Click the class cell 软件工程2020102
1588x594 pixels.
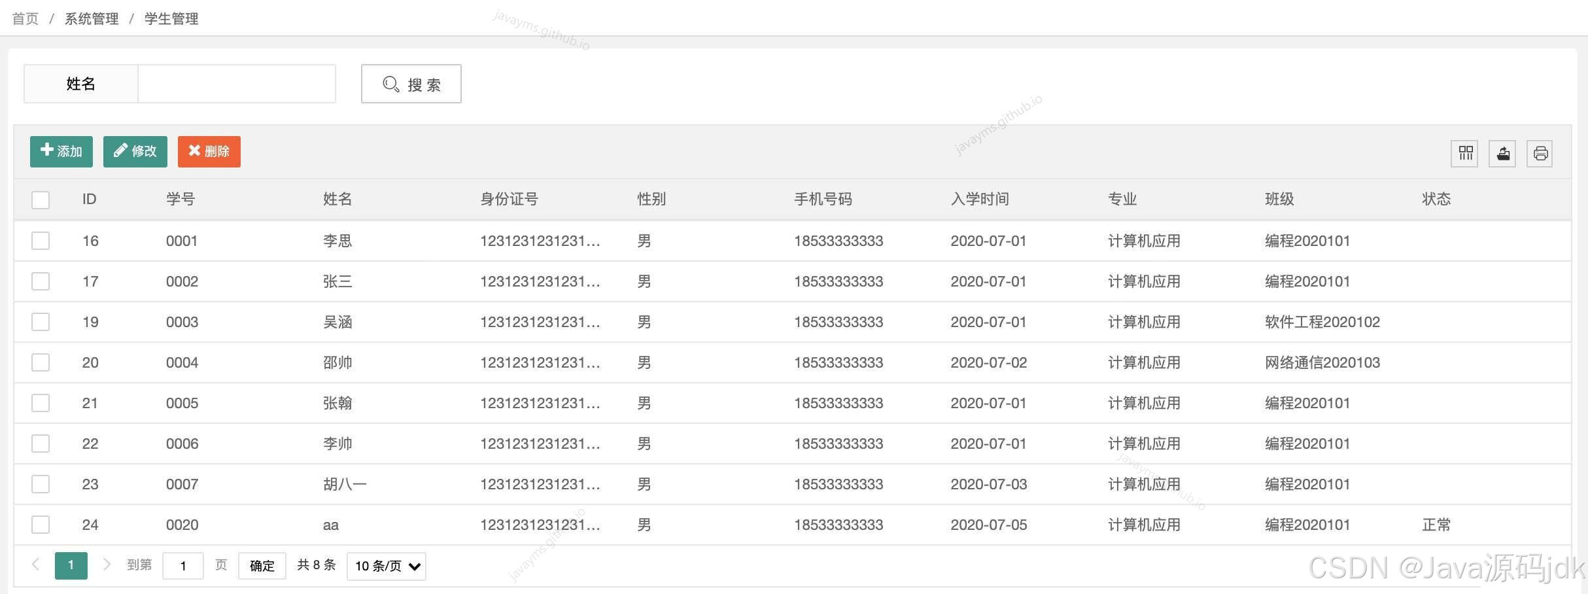point(1322,322)
